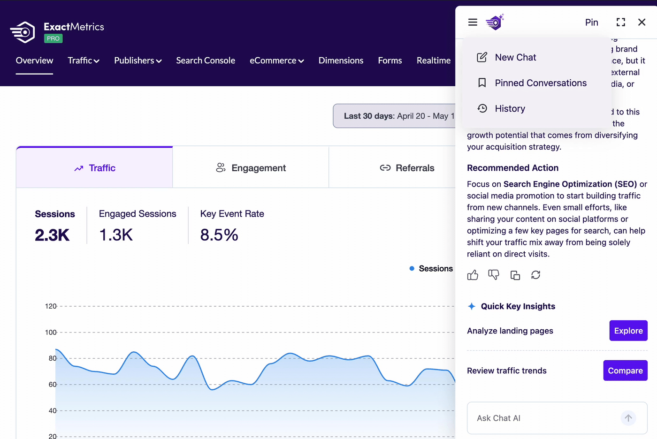Switch to the Engagement tab
This screenshot has height=439, width=657.
point(251,168)
